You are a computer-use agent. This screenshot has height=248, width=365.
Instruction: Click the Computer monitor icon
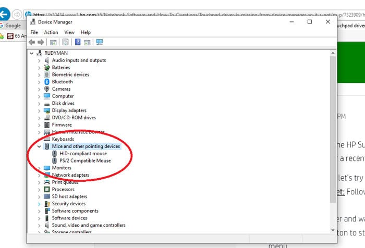47,96
